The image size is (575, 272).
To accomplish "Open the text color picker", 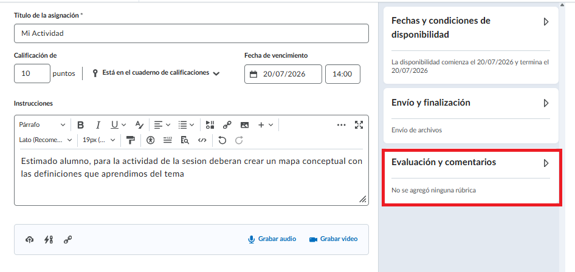I will click(x=139, y=125).
